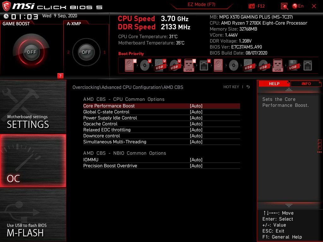Click the Core Performance Boost row label
This screenshot has height=242, width=323.
coord(109,106)
